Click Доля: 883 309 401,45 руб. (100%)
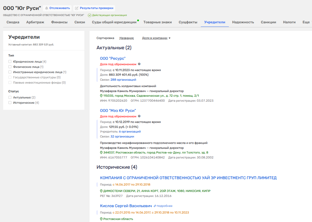 pyautogui.click(x=124, y=75)
